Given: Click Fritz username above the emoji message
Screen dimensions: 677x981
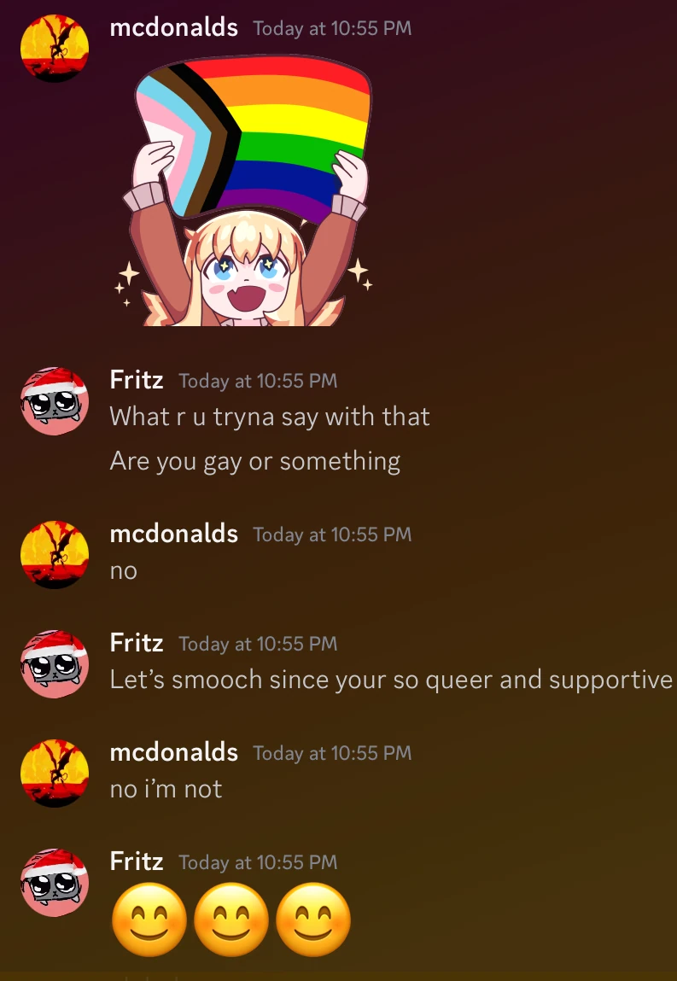Looking at the screenshot, I should 137,861.
